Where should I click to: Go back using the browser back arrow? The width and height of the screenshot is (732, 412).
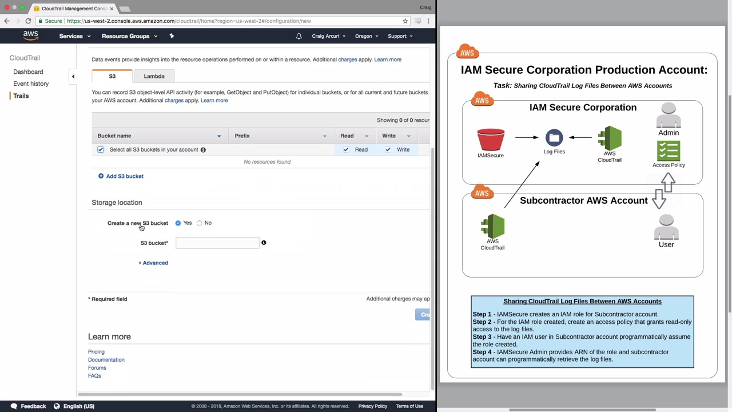click(x=7, y=21)
